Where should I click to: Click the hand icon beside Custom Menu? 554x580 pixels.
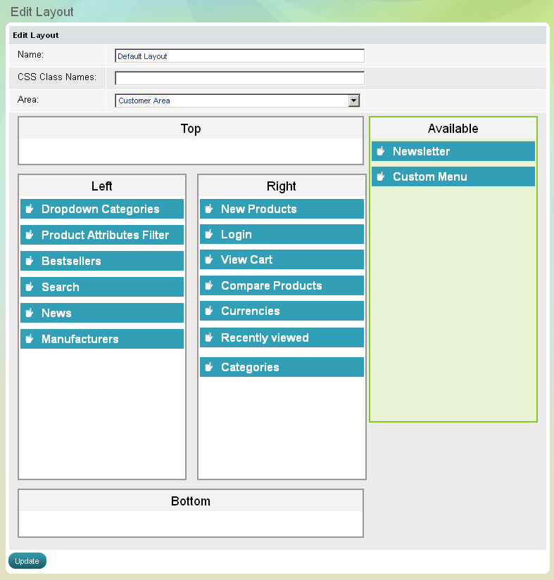381,176
